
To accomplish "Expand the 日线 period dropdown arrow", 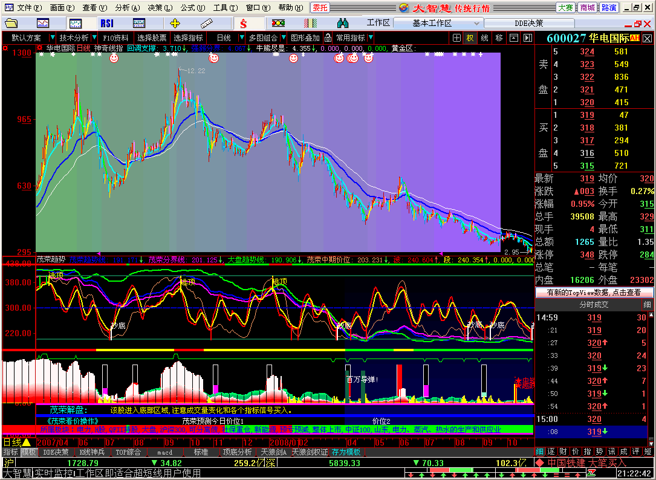I will pos(241,38).
